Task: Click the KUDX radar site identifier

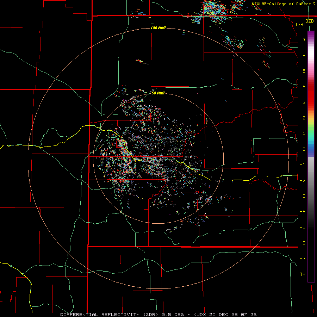Action: coord(200,315)
